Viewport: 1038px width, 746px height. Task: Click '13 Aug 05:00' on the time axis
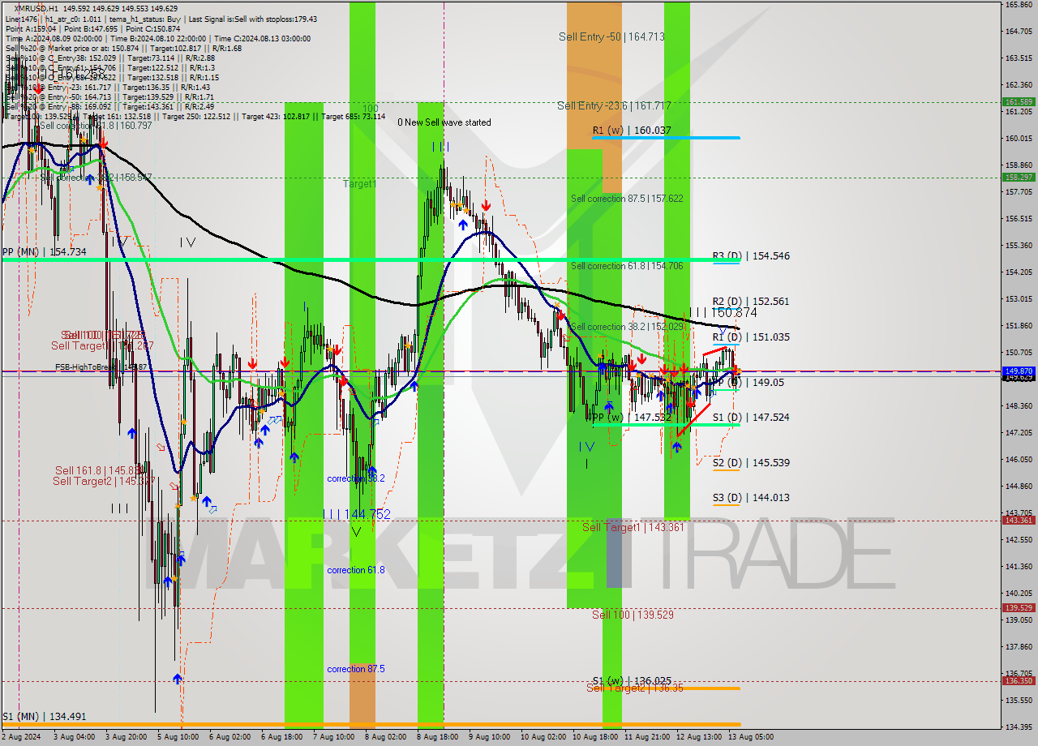[x=749, y=737]
